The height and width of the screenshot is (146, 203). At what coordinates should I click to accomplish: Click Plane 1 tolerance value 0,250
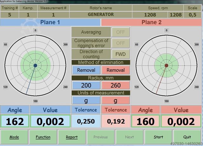86,121
